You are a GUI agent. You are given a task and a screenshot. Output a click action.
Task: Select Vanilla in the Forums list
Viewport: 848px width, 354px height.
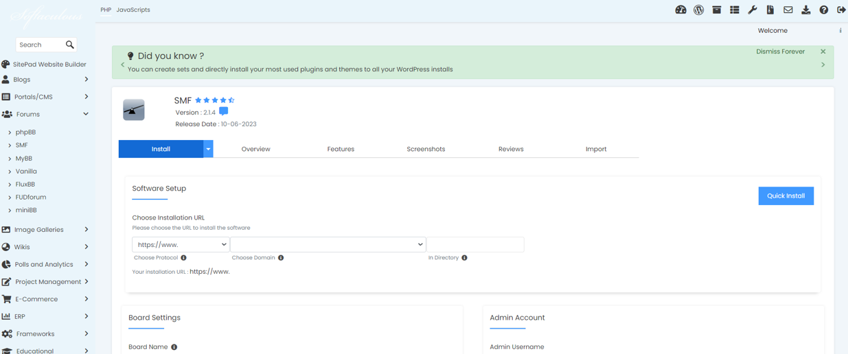[x=26, y=172]
